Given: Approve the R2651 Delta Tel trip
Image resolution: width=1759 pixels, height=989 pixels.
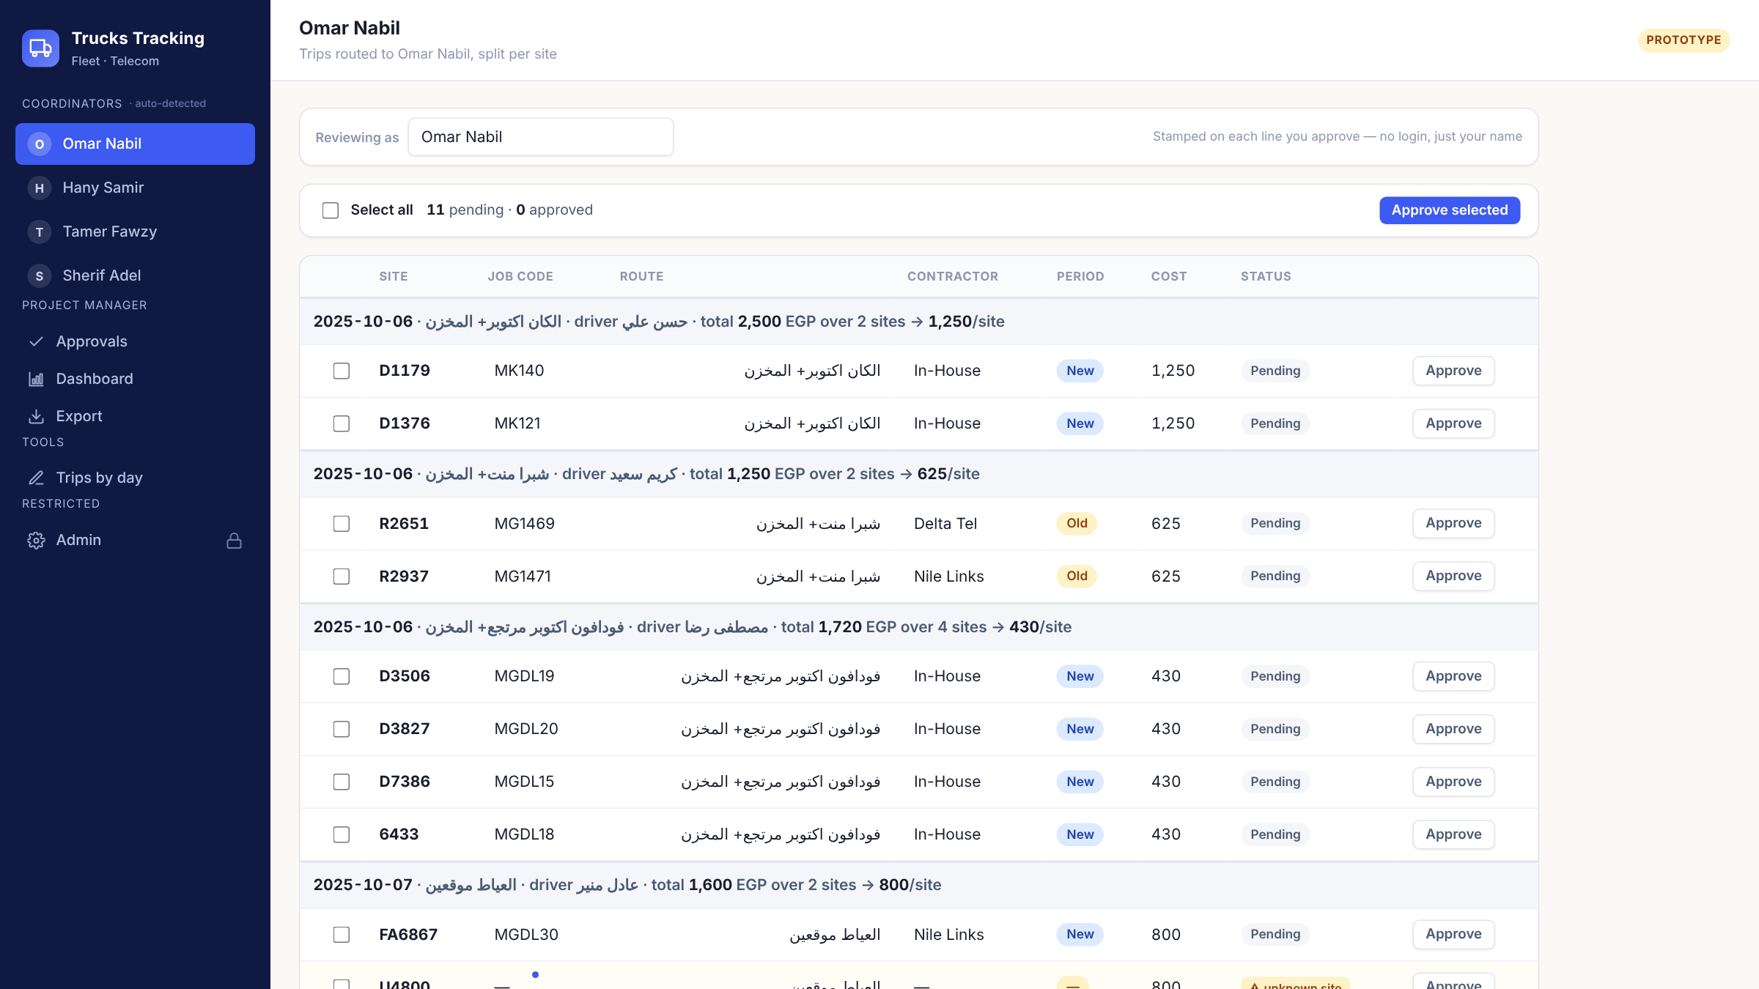Looking at the screenshot, I should (x=1453, y=523).
